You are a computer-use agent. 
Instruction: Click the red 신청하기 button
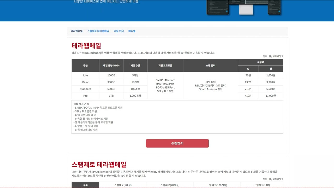click(177, 143)
